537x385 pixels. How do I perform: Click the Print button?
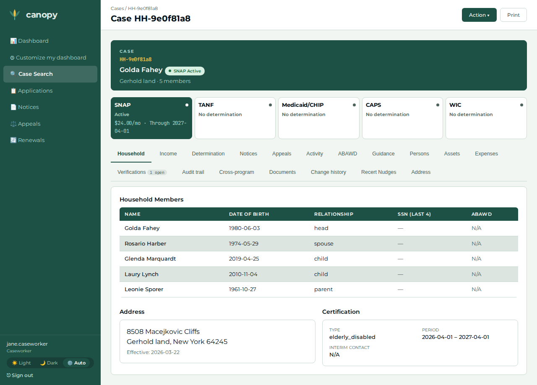[x=514, y=15]
